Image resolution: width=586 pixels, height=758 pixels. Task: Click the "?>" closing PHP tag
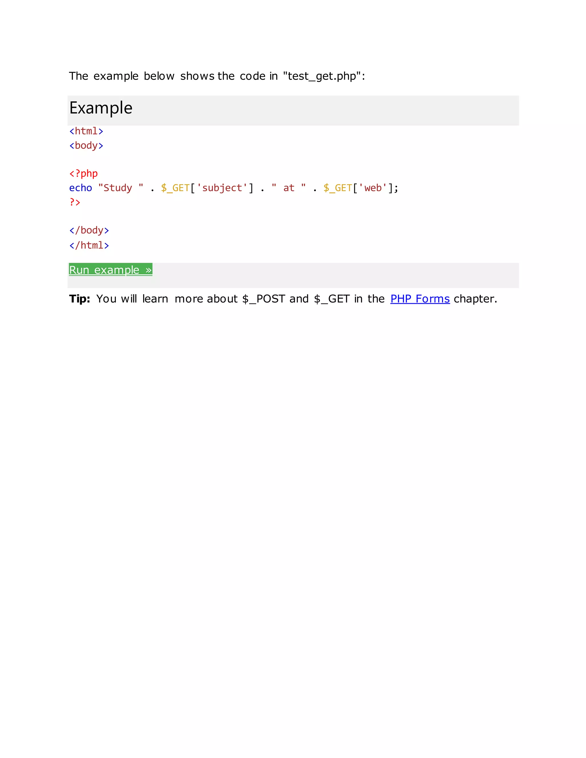pyautogui.click(x=75, y=202)
